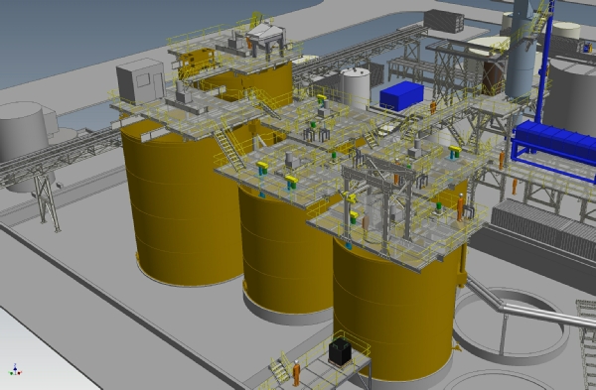Pick the orange worker beside bottom stairs

click(296, 373)
